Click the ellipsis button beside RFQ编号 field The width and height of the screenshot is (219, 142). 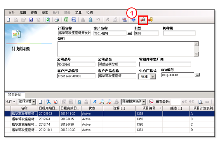point(197,75)
